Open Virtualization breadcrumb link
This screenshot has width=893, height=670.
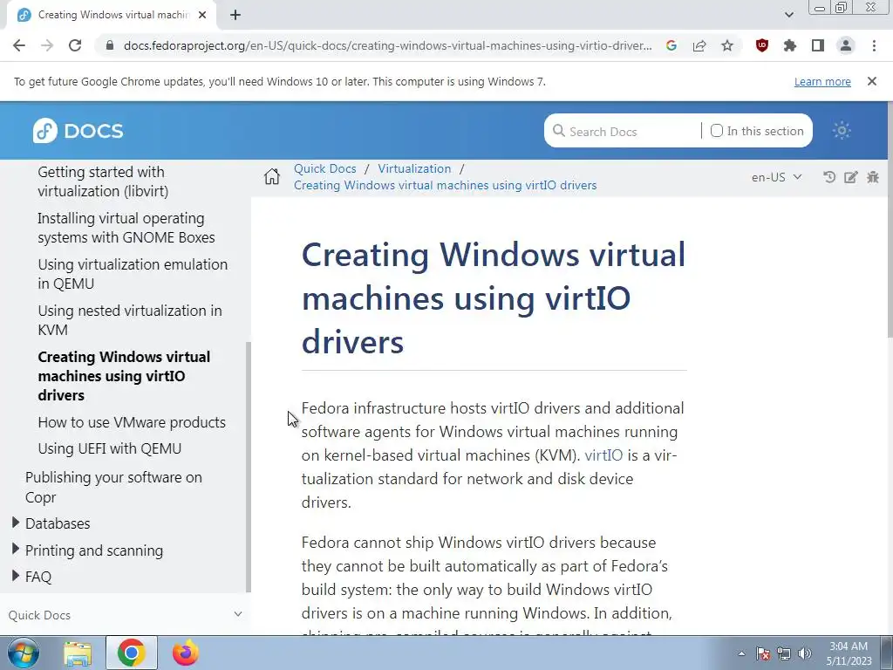tap(414, 168)
